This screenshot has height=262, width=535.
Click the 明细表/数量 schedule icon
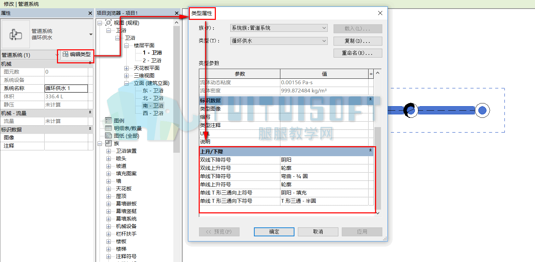[x=108, y=128]
